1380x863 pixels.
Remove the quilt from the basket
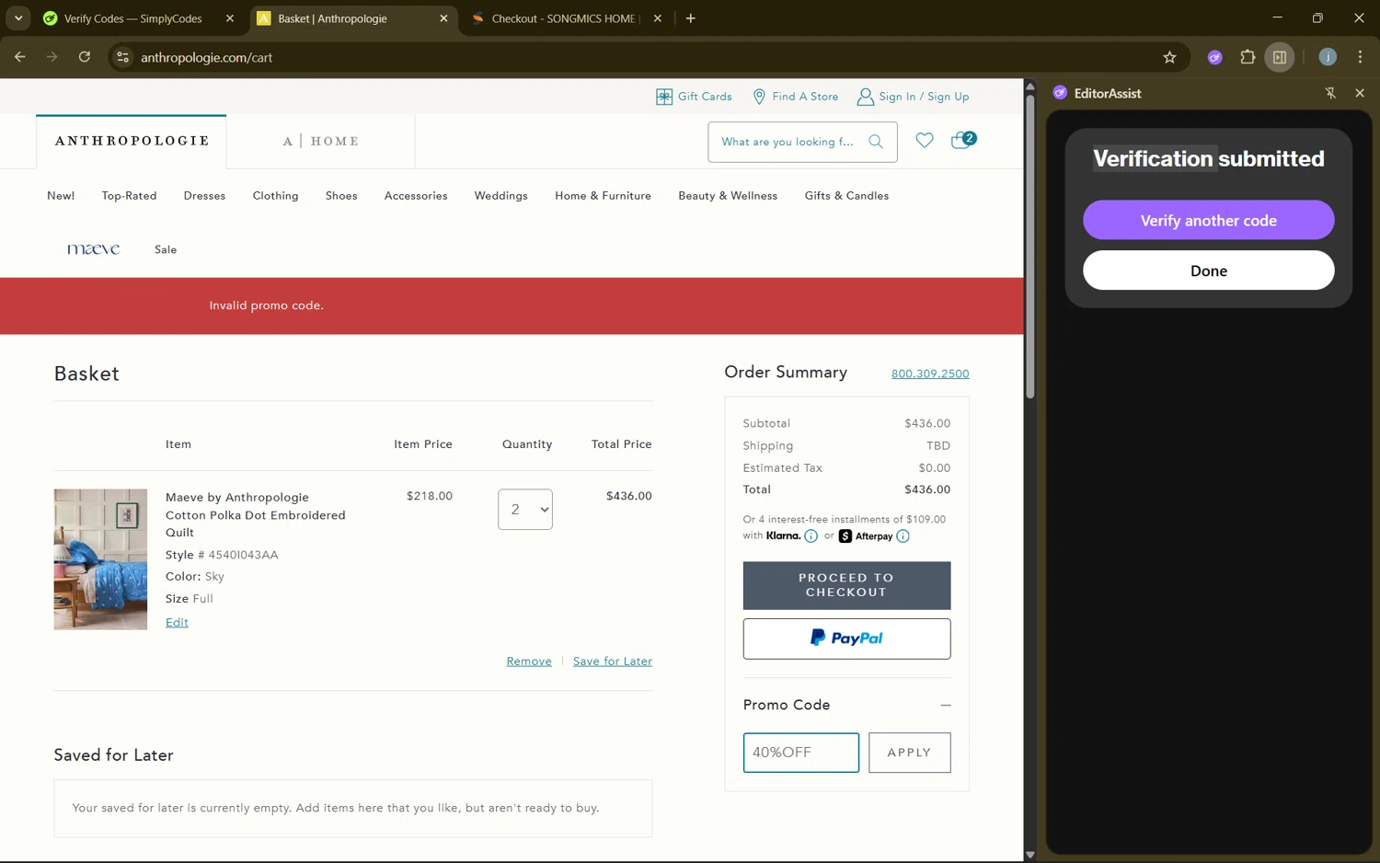pos(529,662)
